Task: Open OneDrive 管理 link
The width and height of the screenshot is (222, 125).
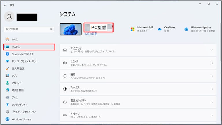Action: (x=166, y=29)
